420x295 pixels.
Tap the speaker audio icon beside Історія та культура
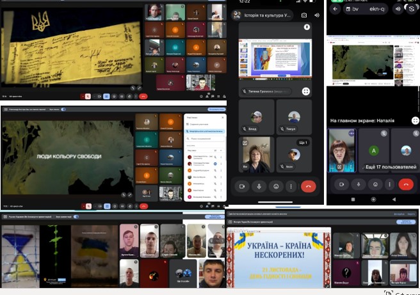pos(316,15)
